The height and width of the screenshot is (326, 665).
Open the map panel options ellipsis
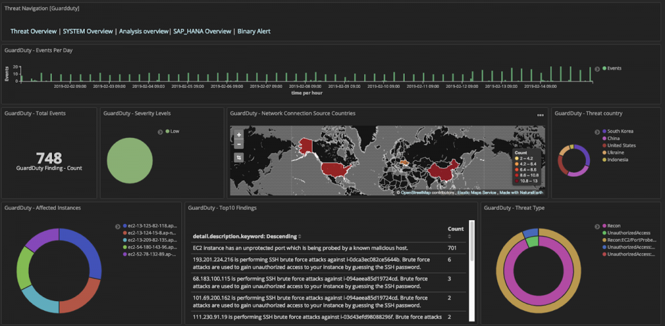[x=540, y=115]
